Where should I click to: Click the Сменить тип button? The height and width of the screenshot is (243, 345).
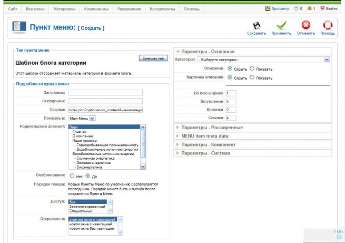(153, 59)
